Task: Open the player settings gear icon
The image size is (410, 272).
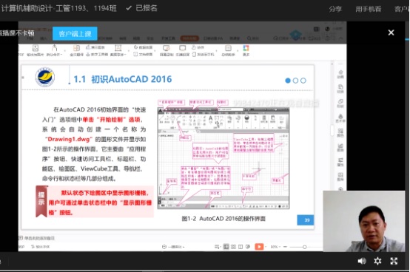Action: 377,261
